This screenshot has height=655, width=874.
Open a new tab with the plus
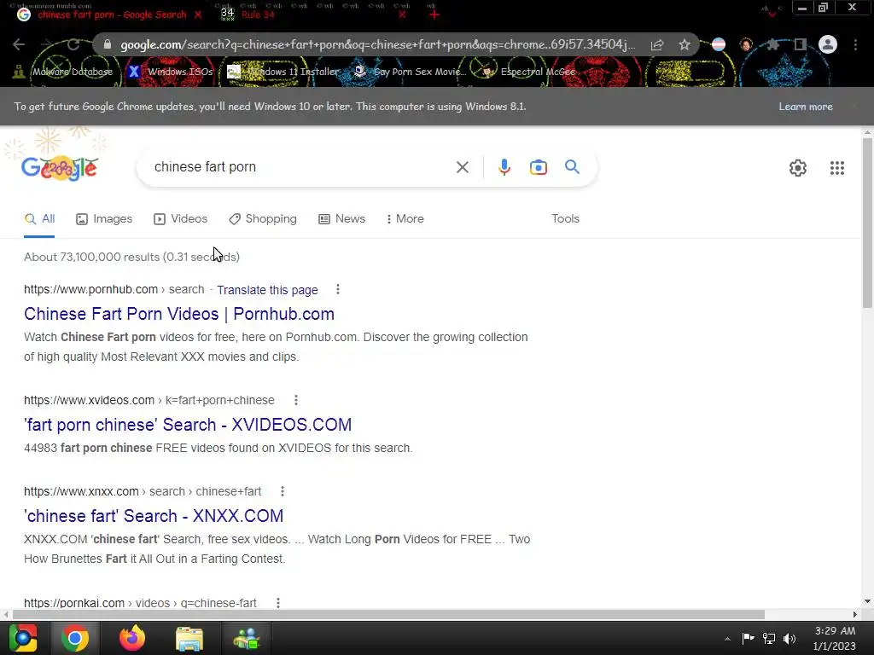[434, 14]
